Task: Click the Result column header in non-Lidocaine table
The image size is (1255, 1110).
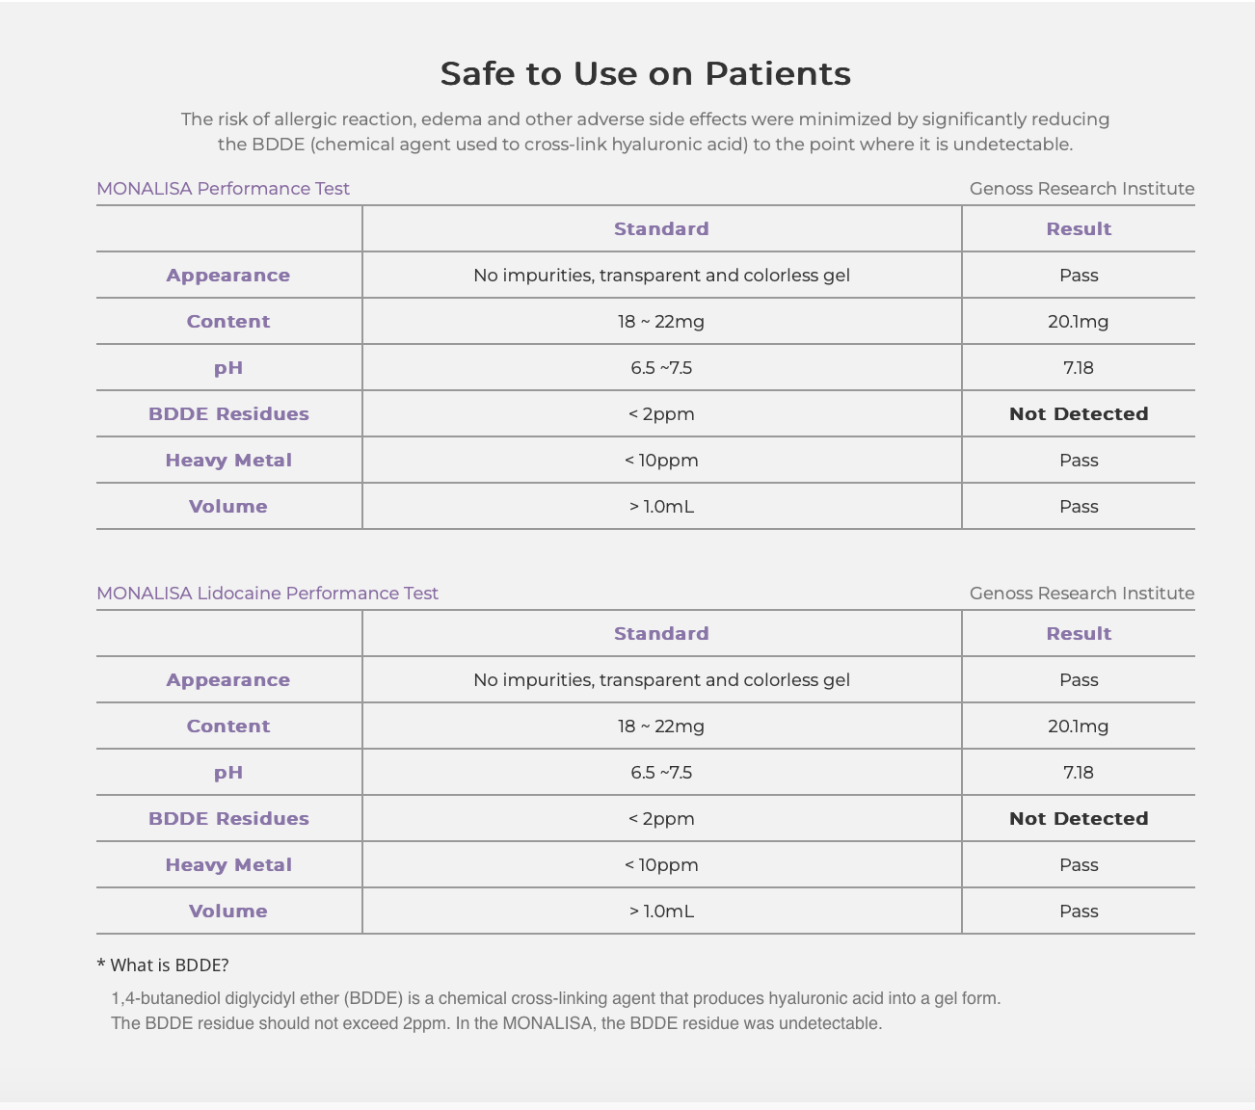Action: tap(1079, 229)
